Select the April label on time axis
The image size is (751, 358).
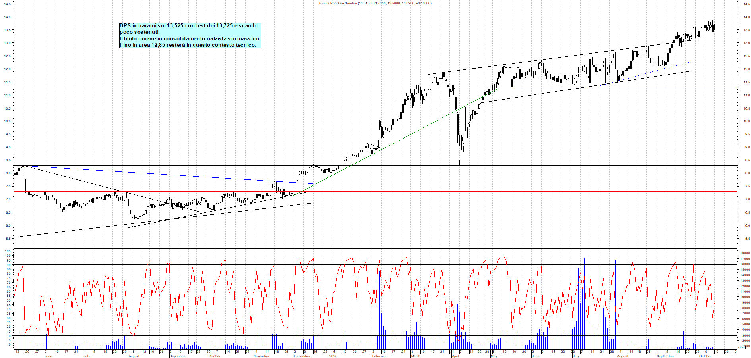click(x=455, y=356)
